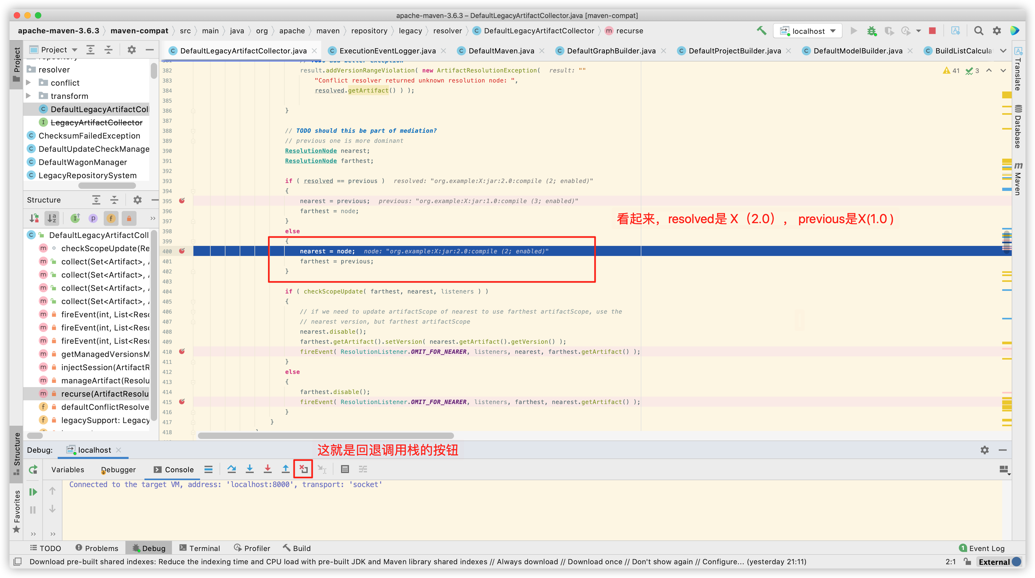Click Step Over debugger icon
1035x578 pixels.
231,469
